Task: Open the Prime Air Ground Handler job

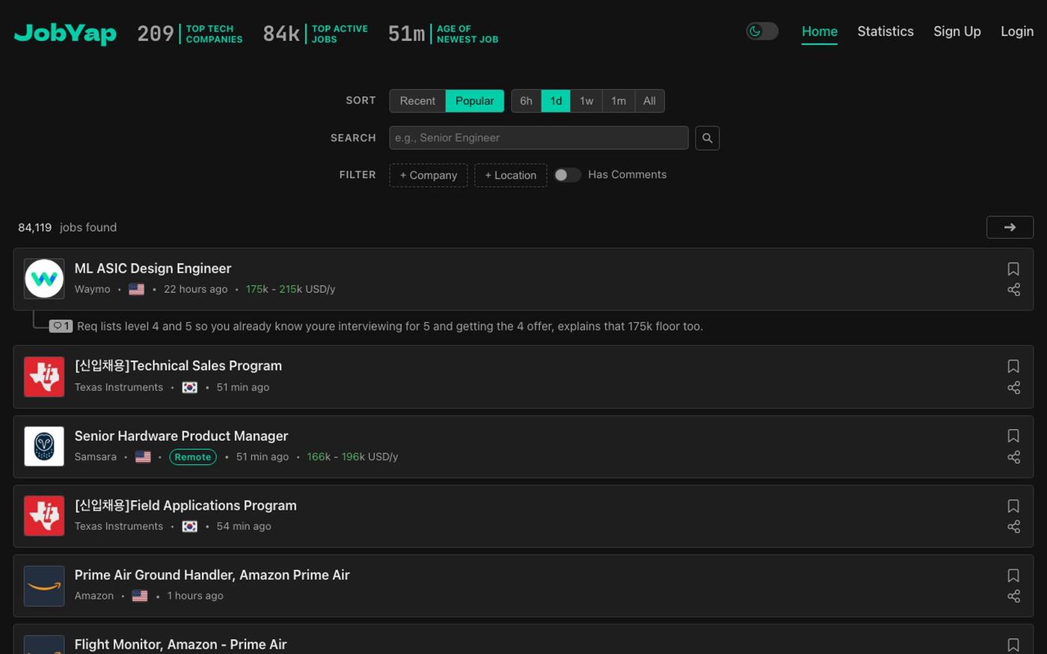Action: click(212, 575)
